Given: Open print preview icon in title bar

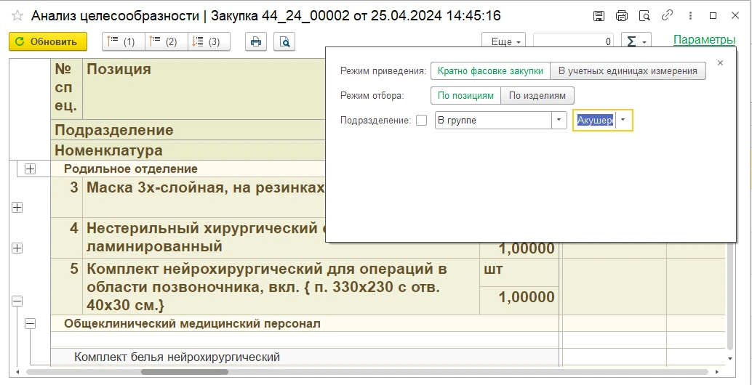Looking at the screenshot, I should point(644,16).
